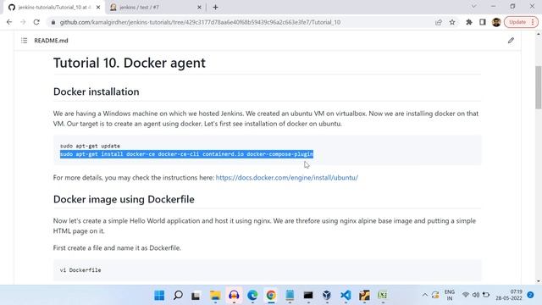Click the sudo apt-get update command line
The image size is (542, 305).
point(90,146)
